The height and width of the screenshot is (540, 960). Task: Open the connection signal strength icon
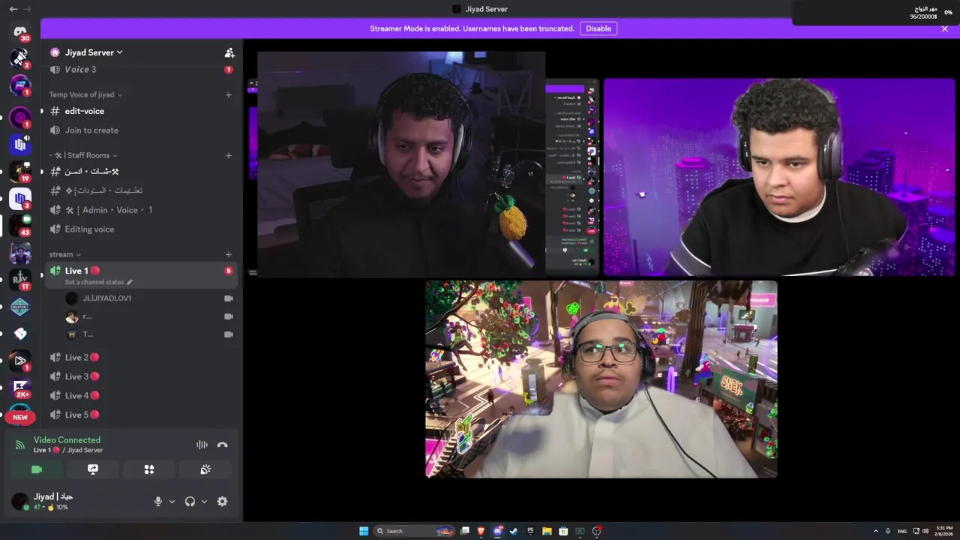pos(20,445)
